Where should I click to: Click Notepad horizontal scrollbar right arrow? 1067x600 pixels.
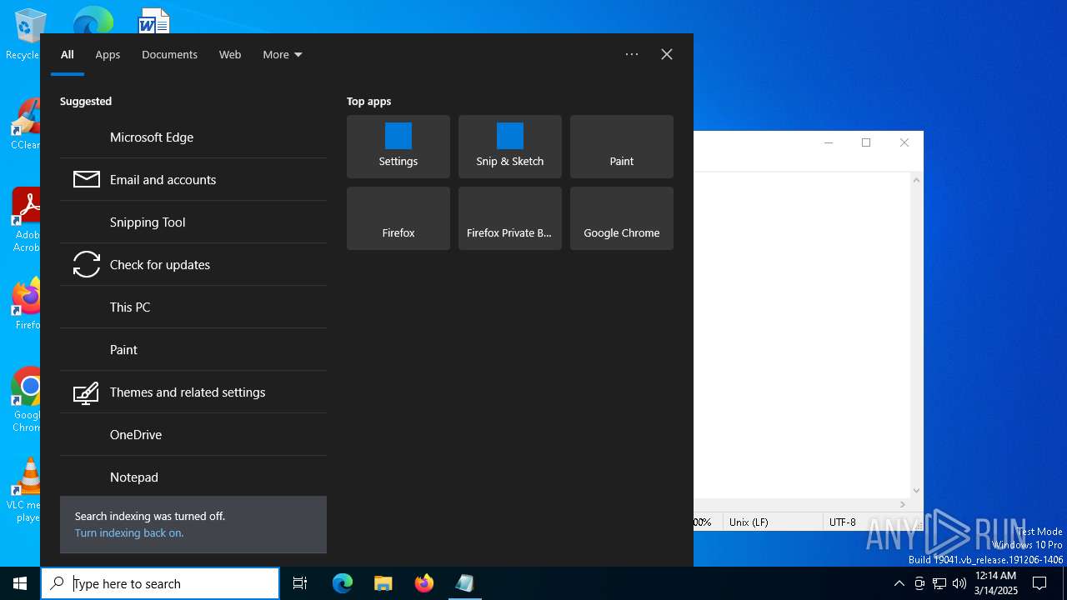pos(903,505)
